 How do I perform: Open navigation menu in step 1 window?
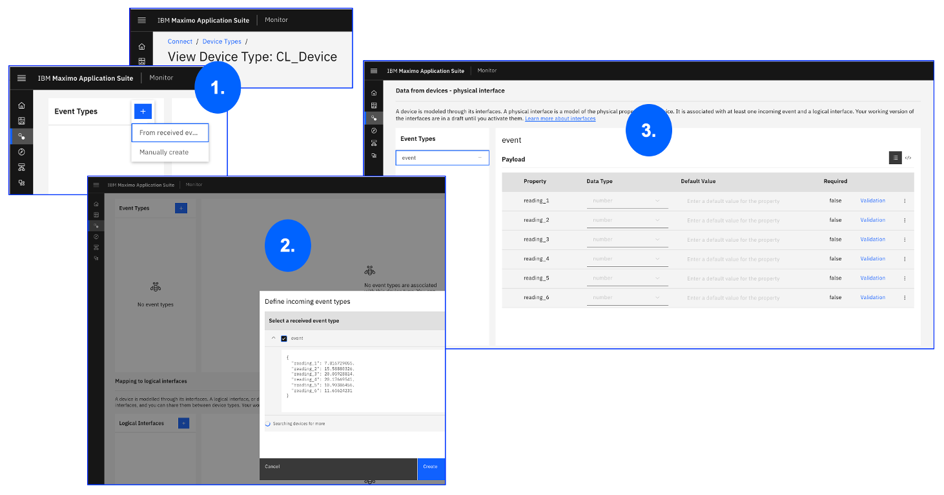[x=21, y=78]
